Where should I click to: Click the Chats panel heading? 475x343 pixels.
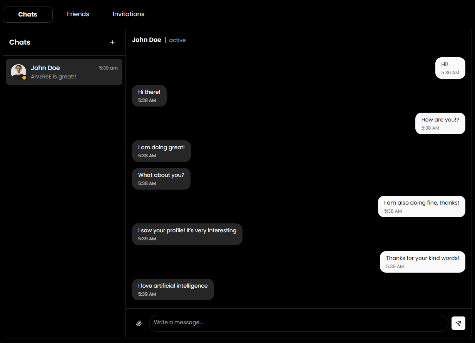20,42
